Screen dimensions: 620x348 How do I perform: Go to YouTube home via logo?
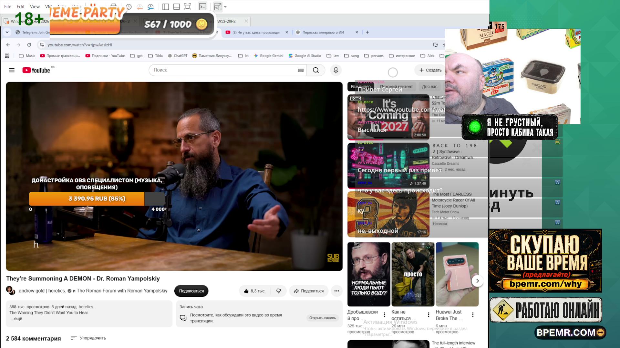36,70
